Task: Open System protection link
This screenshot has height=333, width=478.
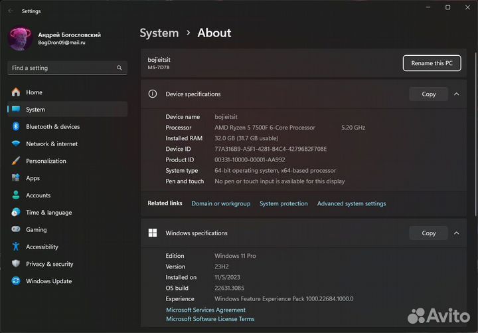Action: pyautogui.click(x=283, y=203)
